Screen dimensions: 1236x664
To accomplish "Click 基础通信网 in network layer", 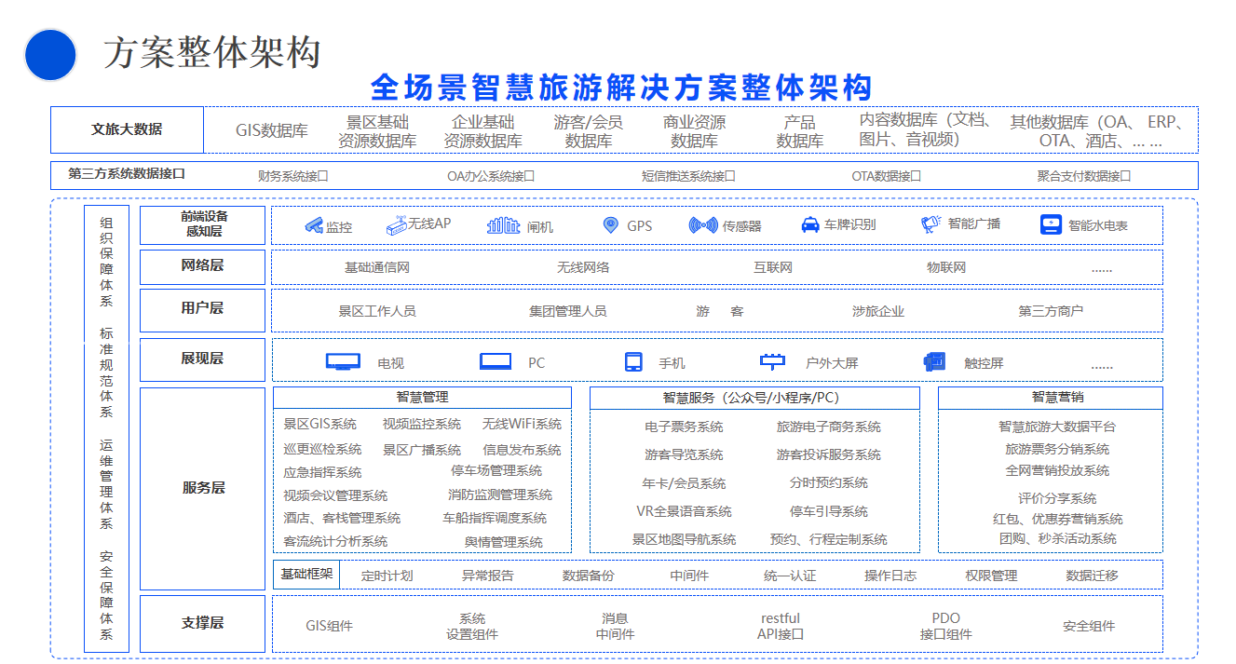I will click(377, 267).
